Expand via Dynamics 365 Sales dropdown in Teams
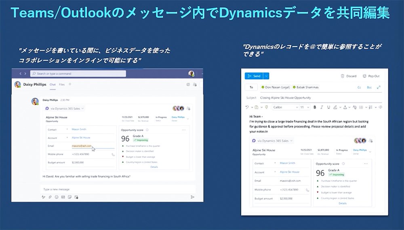The height and width of the screenshot is (230, 404). coord(83,109)
